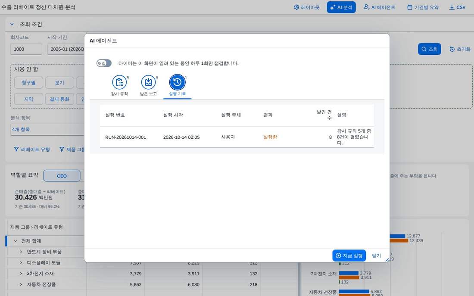Open the 감시 규칙 tab
Screen dimensions: 474x296
(x=119, y=86)
